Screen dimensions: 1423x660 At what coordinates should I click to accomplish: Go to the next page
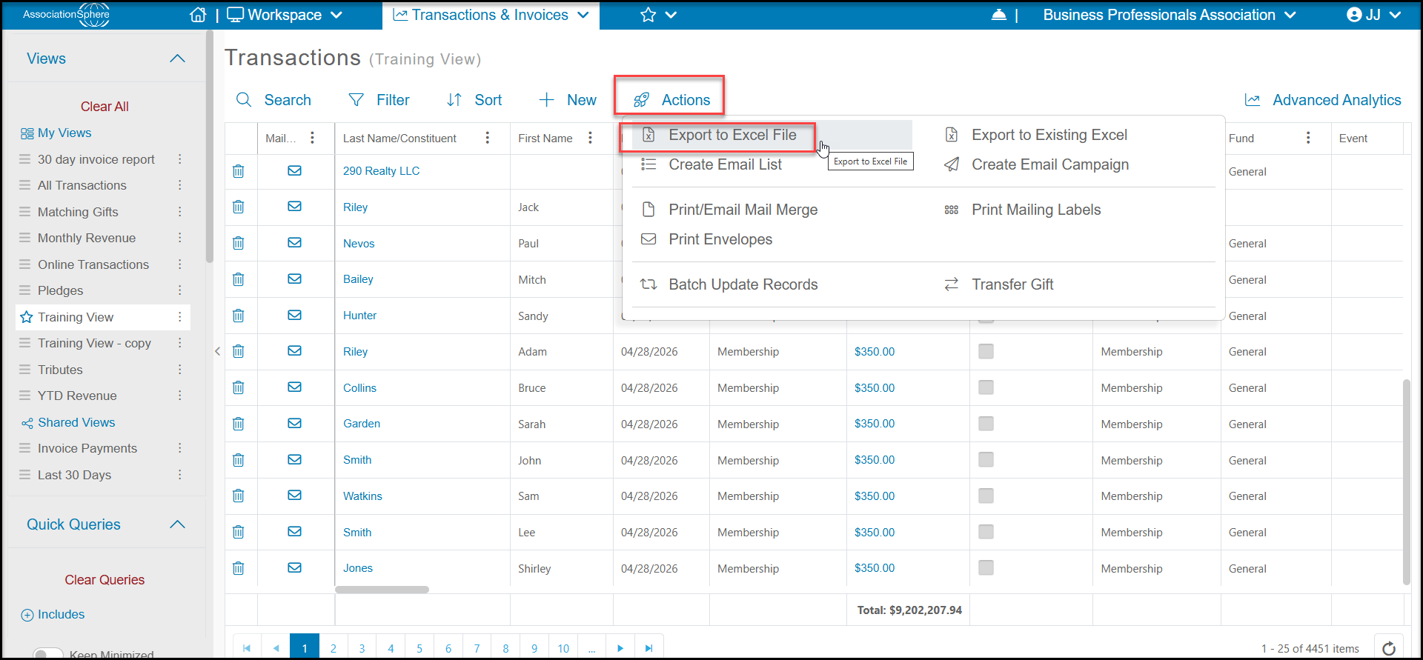[x=620, y=648]
